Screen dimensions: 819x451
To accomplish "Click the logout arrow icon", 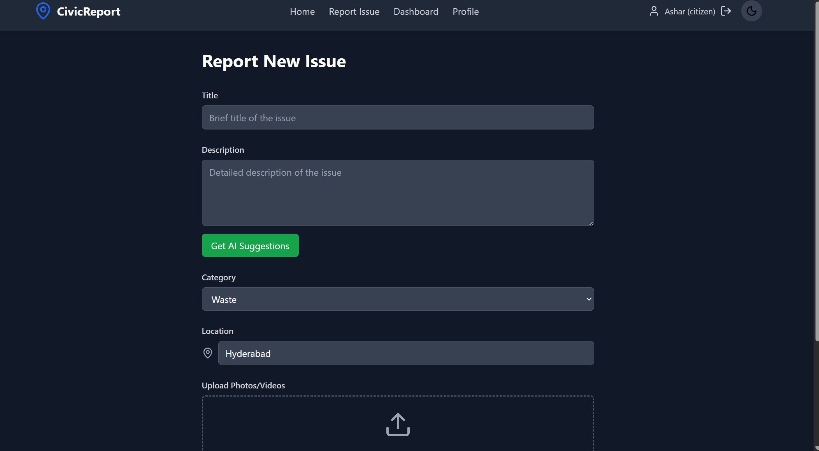I will tap(726, 11).
